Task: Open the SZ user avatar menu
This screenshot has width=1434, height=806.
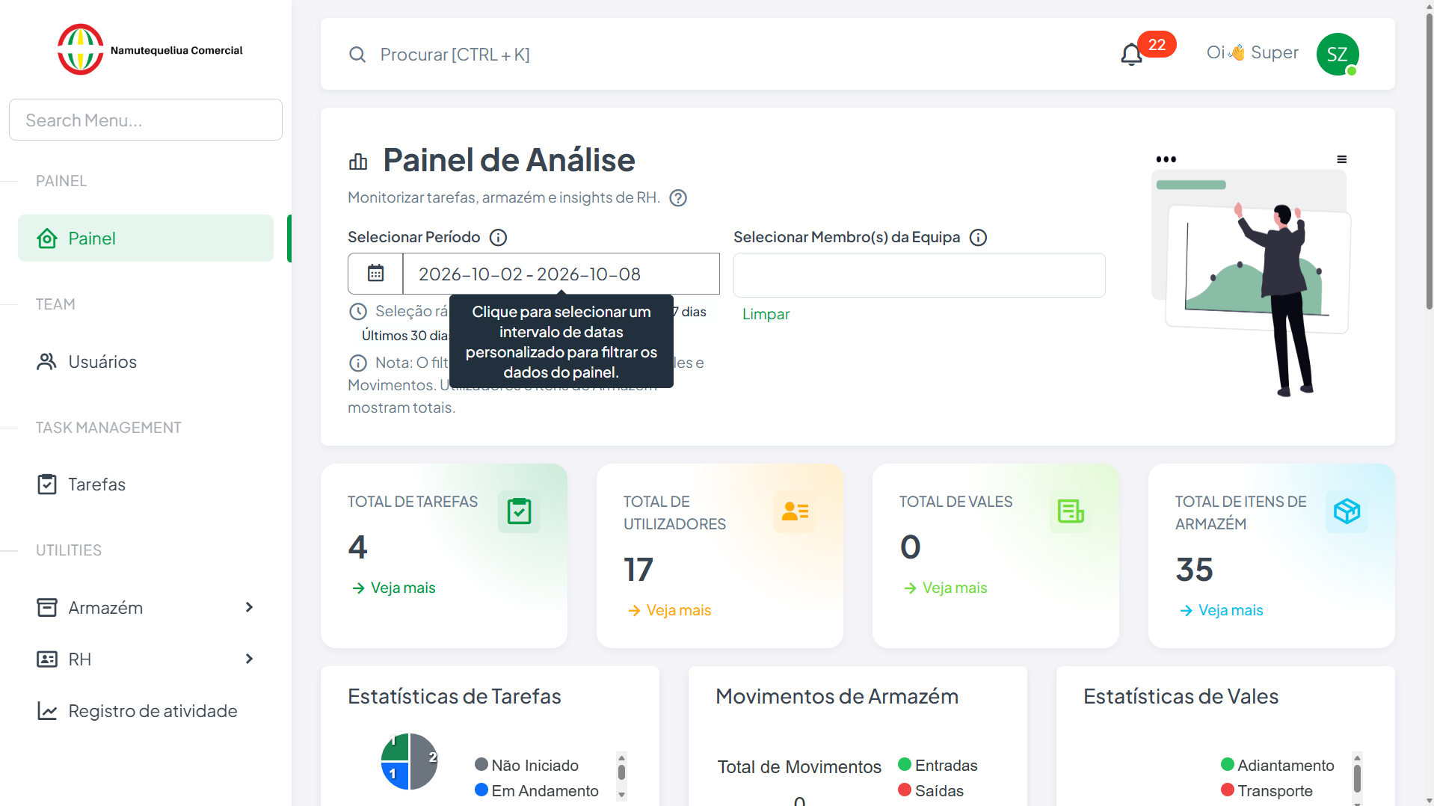Action: point(1338,54)
